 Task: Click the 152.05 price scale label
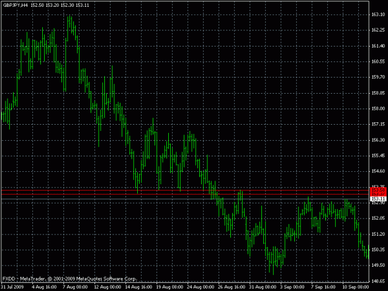pyautogui.click(x=378, y=218)
